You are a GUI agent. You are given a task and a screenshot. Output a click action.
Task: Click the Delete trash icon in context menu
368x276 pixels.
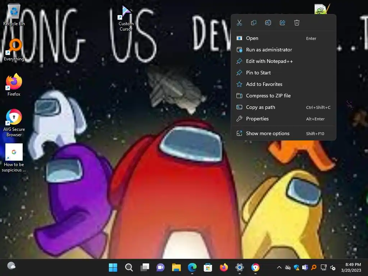[296, 23]
